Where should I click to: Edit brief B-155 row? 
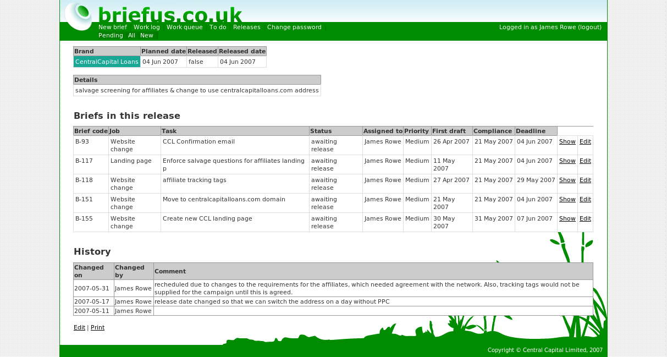(x=585, y=219)
